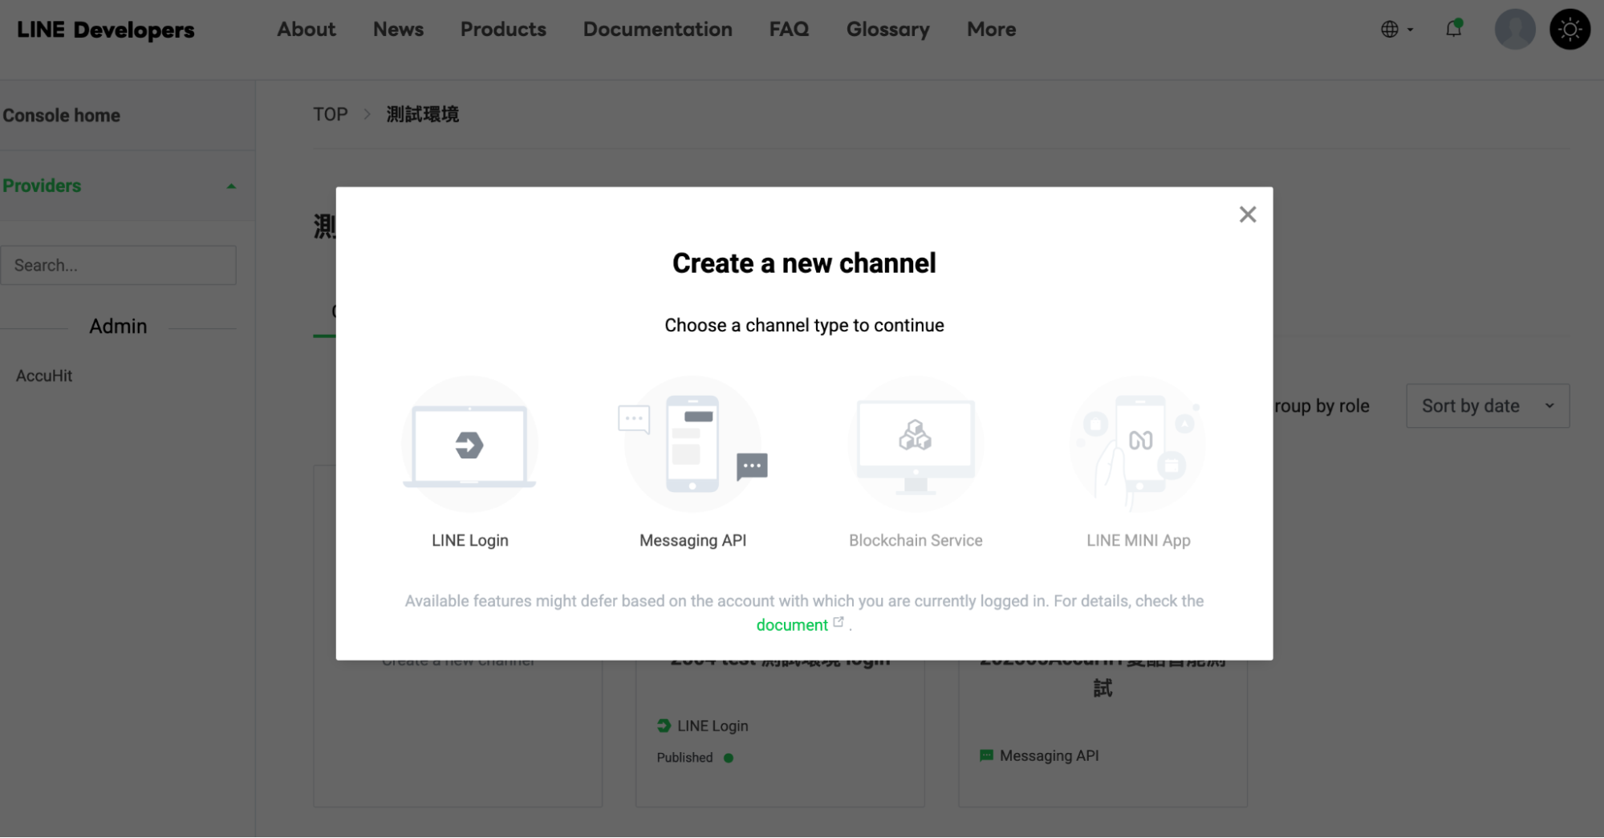Open the notifications bell
The image size is (1604, 838).
pyautogui.click(x=1454, y=29)
